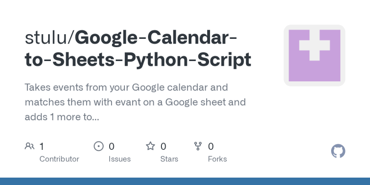The image size is (370, 185).
Task: Click the issues count number 0
Action: [111, 147]
